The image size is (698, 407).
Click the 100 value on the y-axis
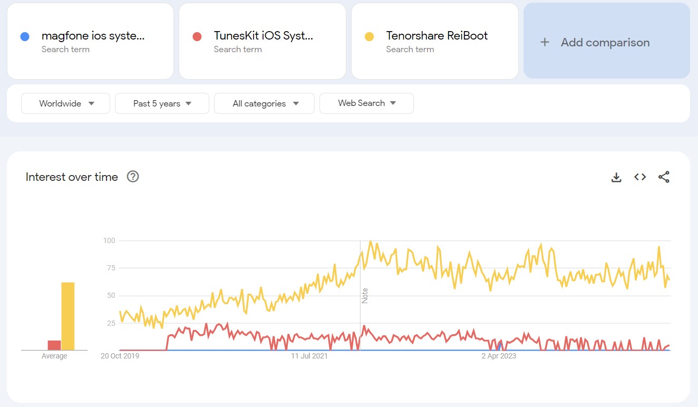point(109,240)
